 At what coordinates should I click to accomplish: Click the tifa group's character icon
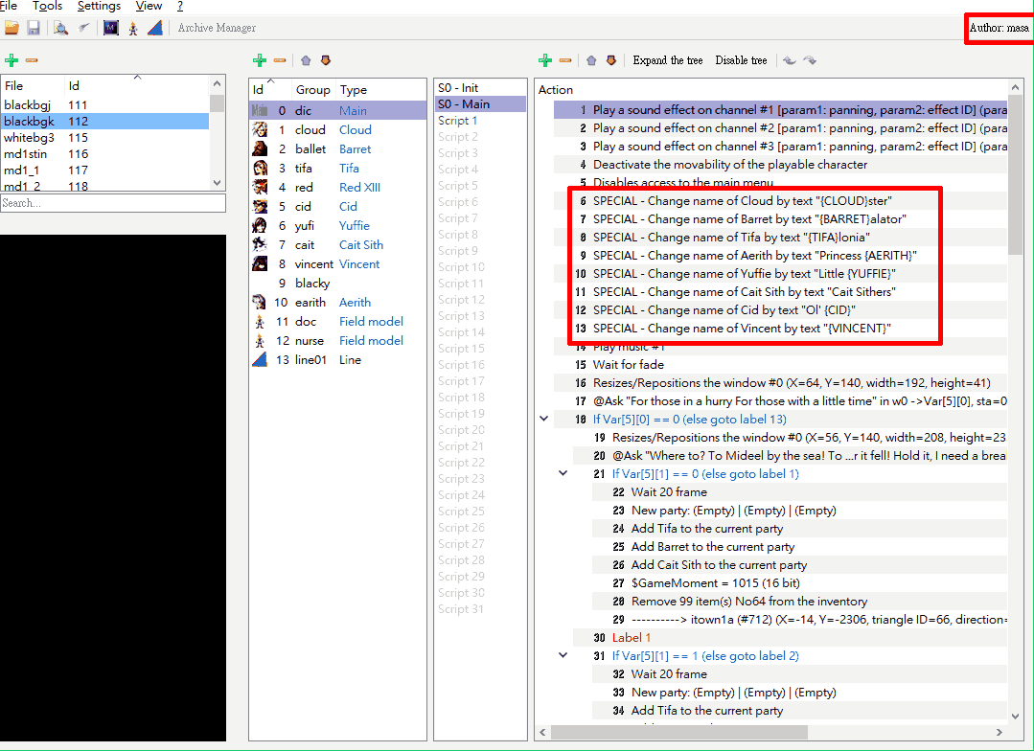pyautogui.click(x=260, y=169)
